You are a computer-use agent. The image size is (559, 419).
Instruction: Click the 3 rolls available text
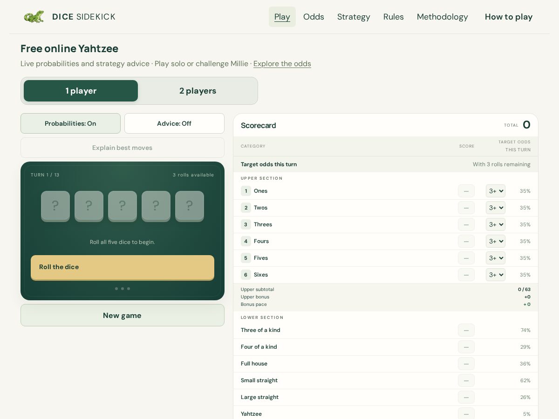click(x=193, y=175)
